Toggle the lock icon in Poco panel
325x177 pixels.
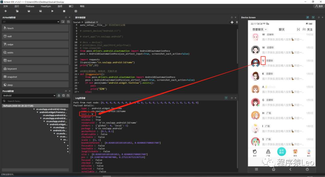pyautogui.click(x=59, y=95)
